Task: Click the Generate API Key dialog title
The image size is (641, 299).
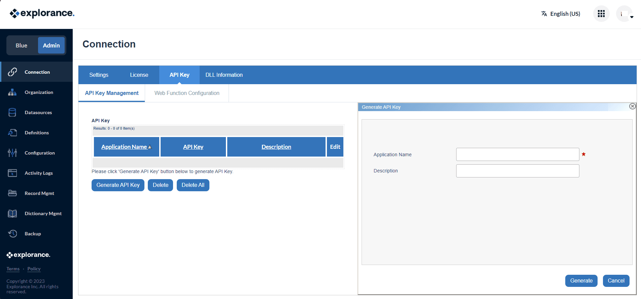Action: tap(381, 107)
